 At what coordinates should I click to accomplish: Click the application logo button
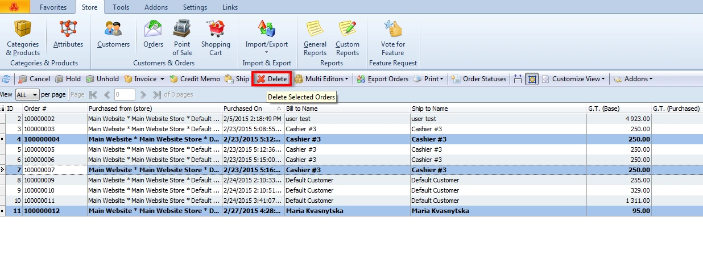[x=15, y=7]
